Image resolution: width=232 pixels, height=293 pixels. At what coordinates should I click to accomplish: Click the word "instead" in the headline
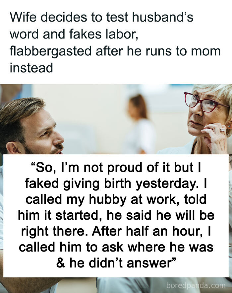[x=31, y=68]
